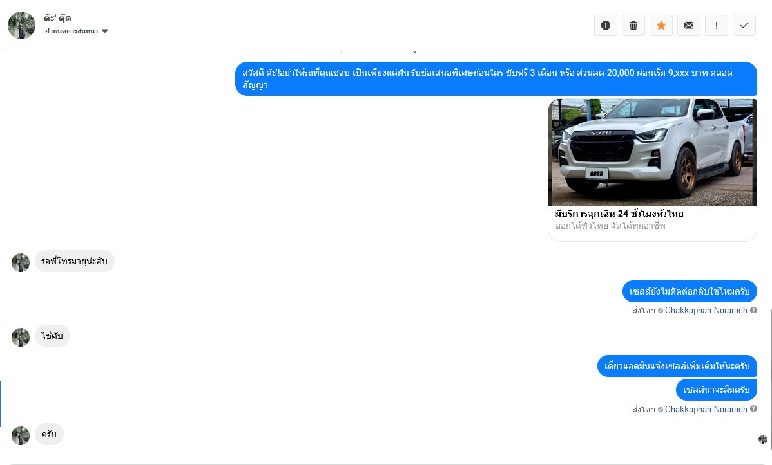Open the white Isuzu pickup image
This screenshot has height=465, width=772.
tap(652, 152)
